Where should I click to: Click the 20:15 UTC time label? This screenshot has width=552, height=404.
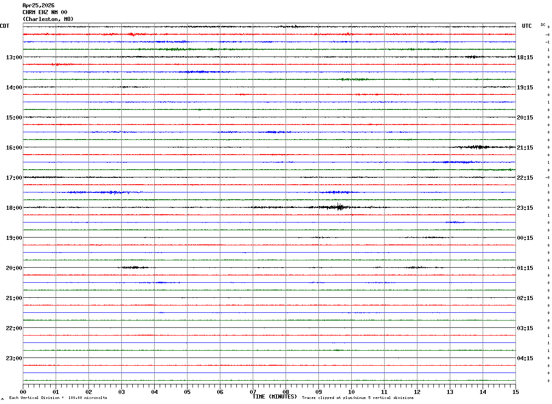[x=525, y=118]
